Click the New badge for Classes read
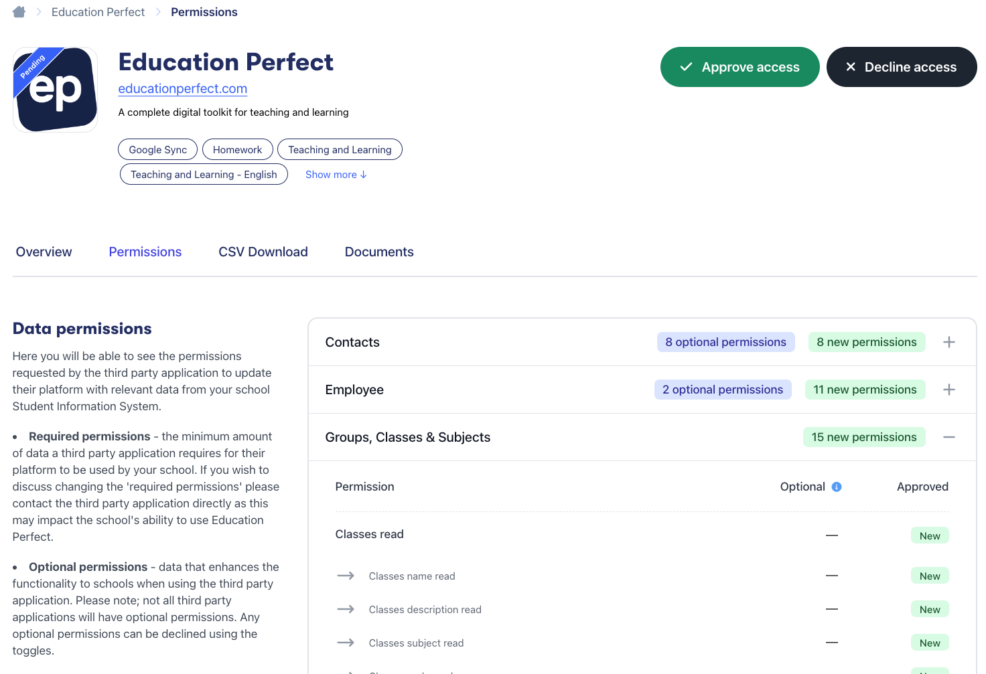 click(930, 535)
